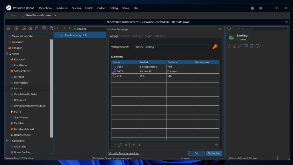This screenshot has height=165, width=293.
Task: Collapse the Typen tree node
Action: point(7,54)
